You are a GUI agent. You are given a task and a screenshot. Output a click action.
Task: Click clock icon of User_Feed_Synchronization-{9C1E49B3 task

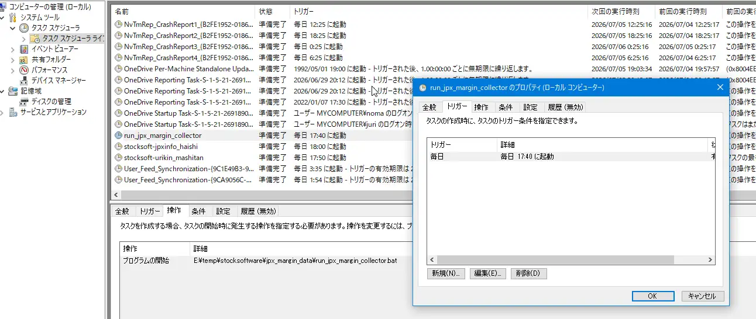click(119, 169)
